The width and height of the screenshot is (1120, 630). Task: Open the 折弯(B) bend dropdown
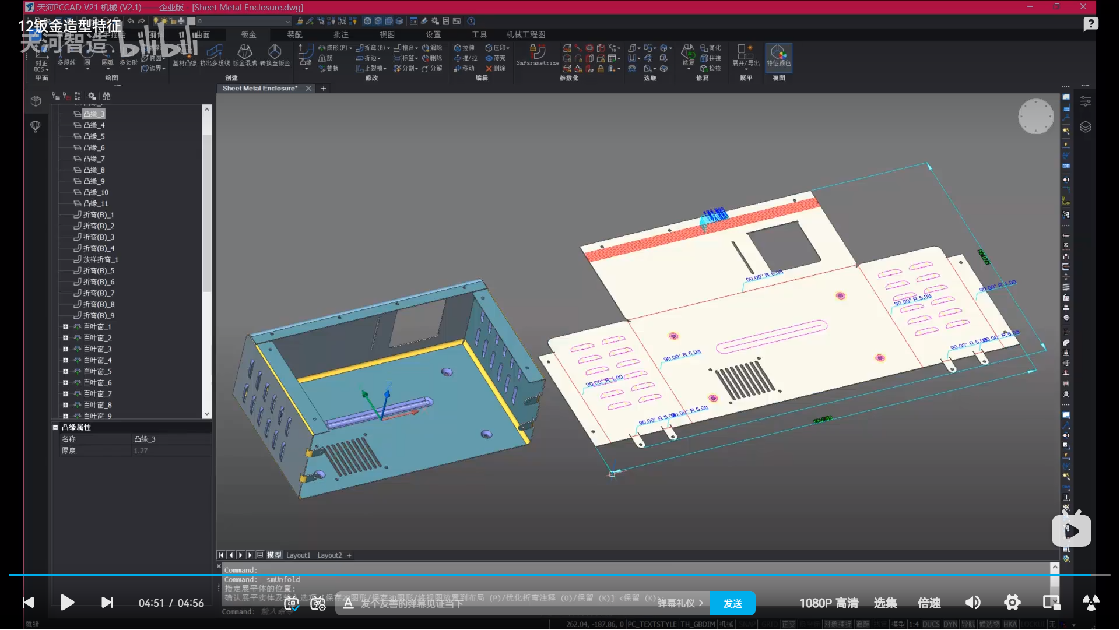(x=372, y=48)
